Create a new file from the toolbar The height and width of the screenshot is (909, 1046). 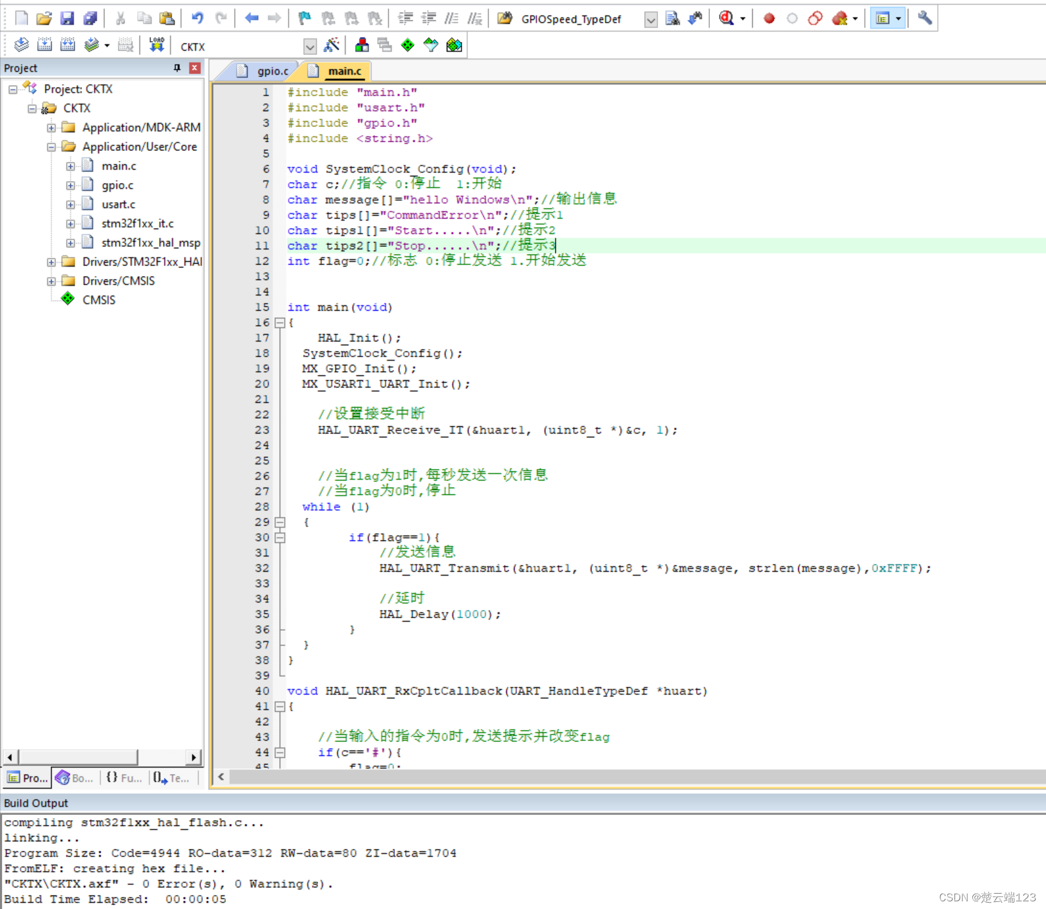(x=21, y=19)
